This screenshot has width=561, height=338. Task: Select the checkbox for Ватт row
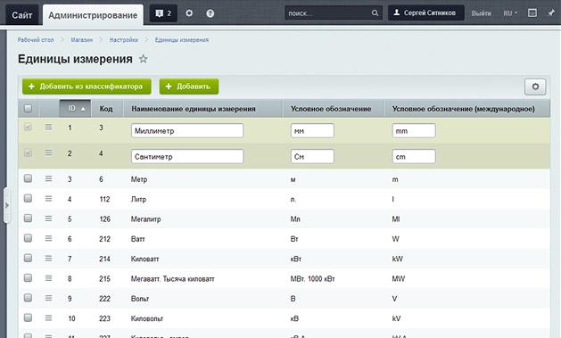pos(28,238)
